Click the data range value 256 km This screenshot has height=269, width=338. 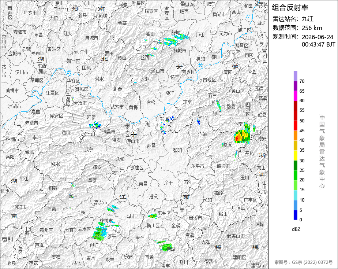[x=312, y=28]
